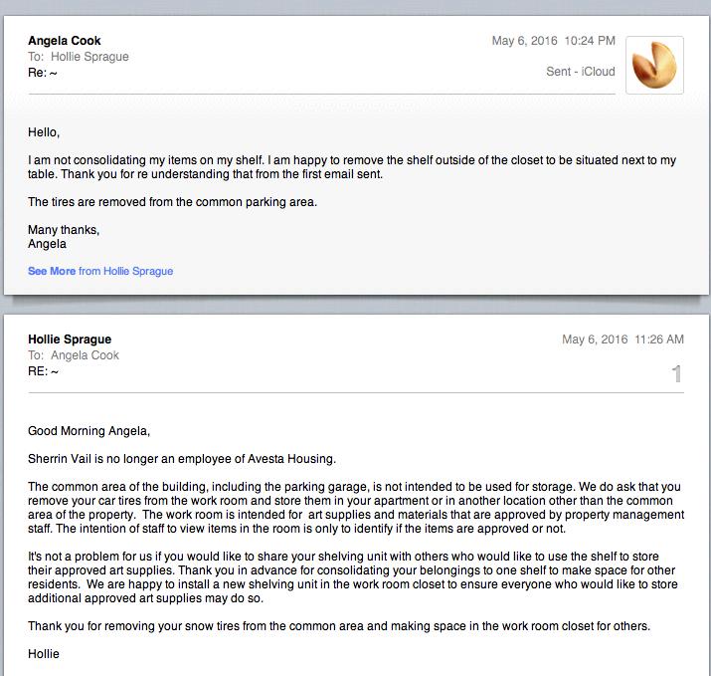The image size is (711, 676).
Task: Select recipient Angela Cook in second email
Action: 85,355
